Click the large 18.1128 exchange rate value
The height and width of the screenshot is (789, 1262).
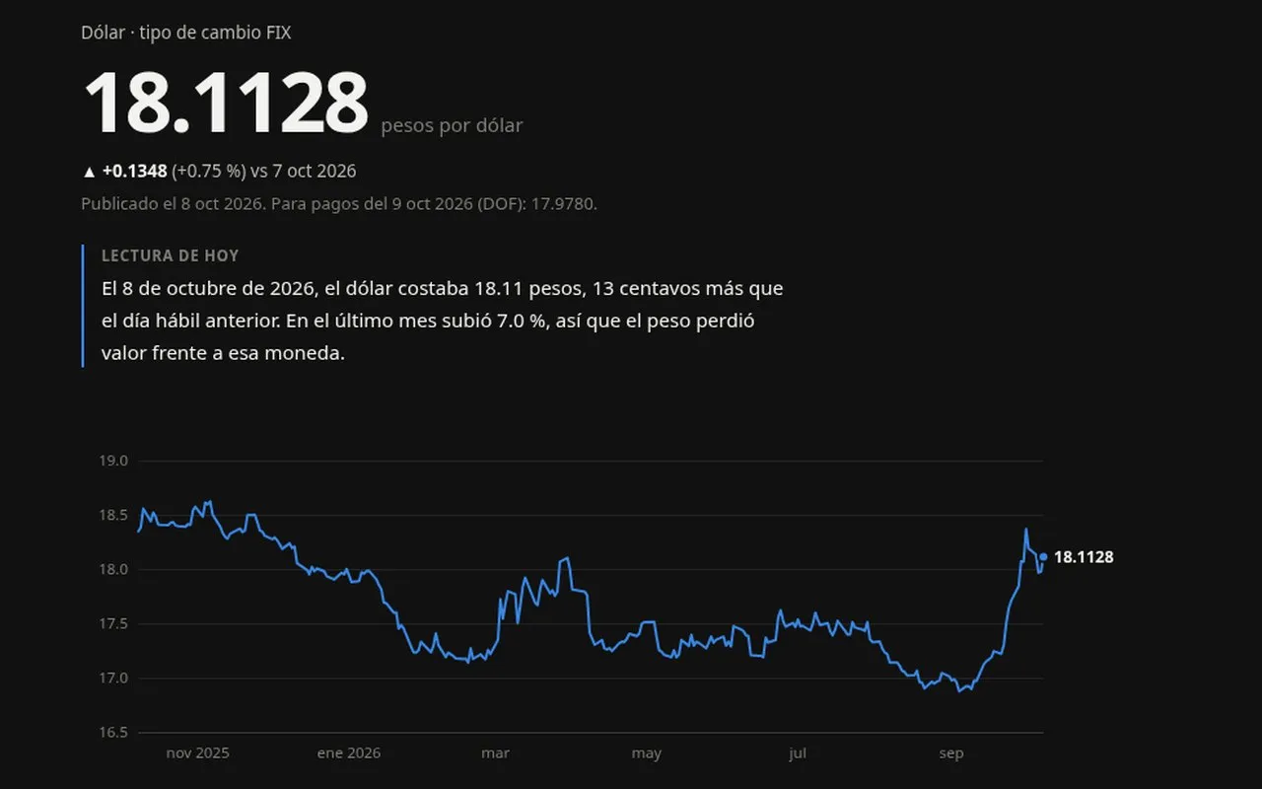[226, 104]
